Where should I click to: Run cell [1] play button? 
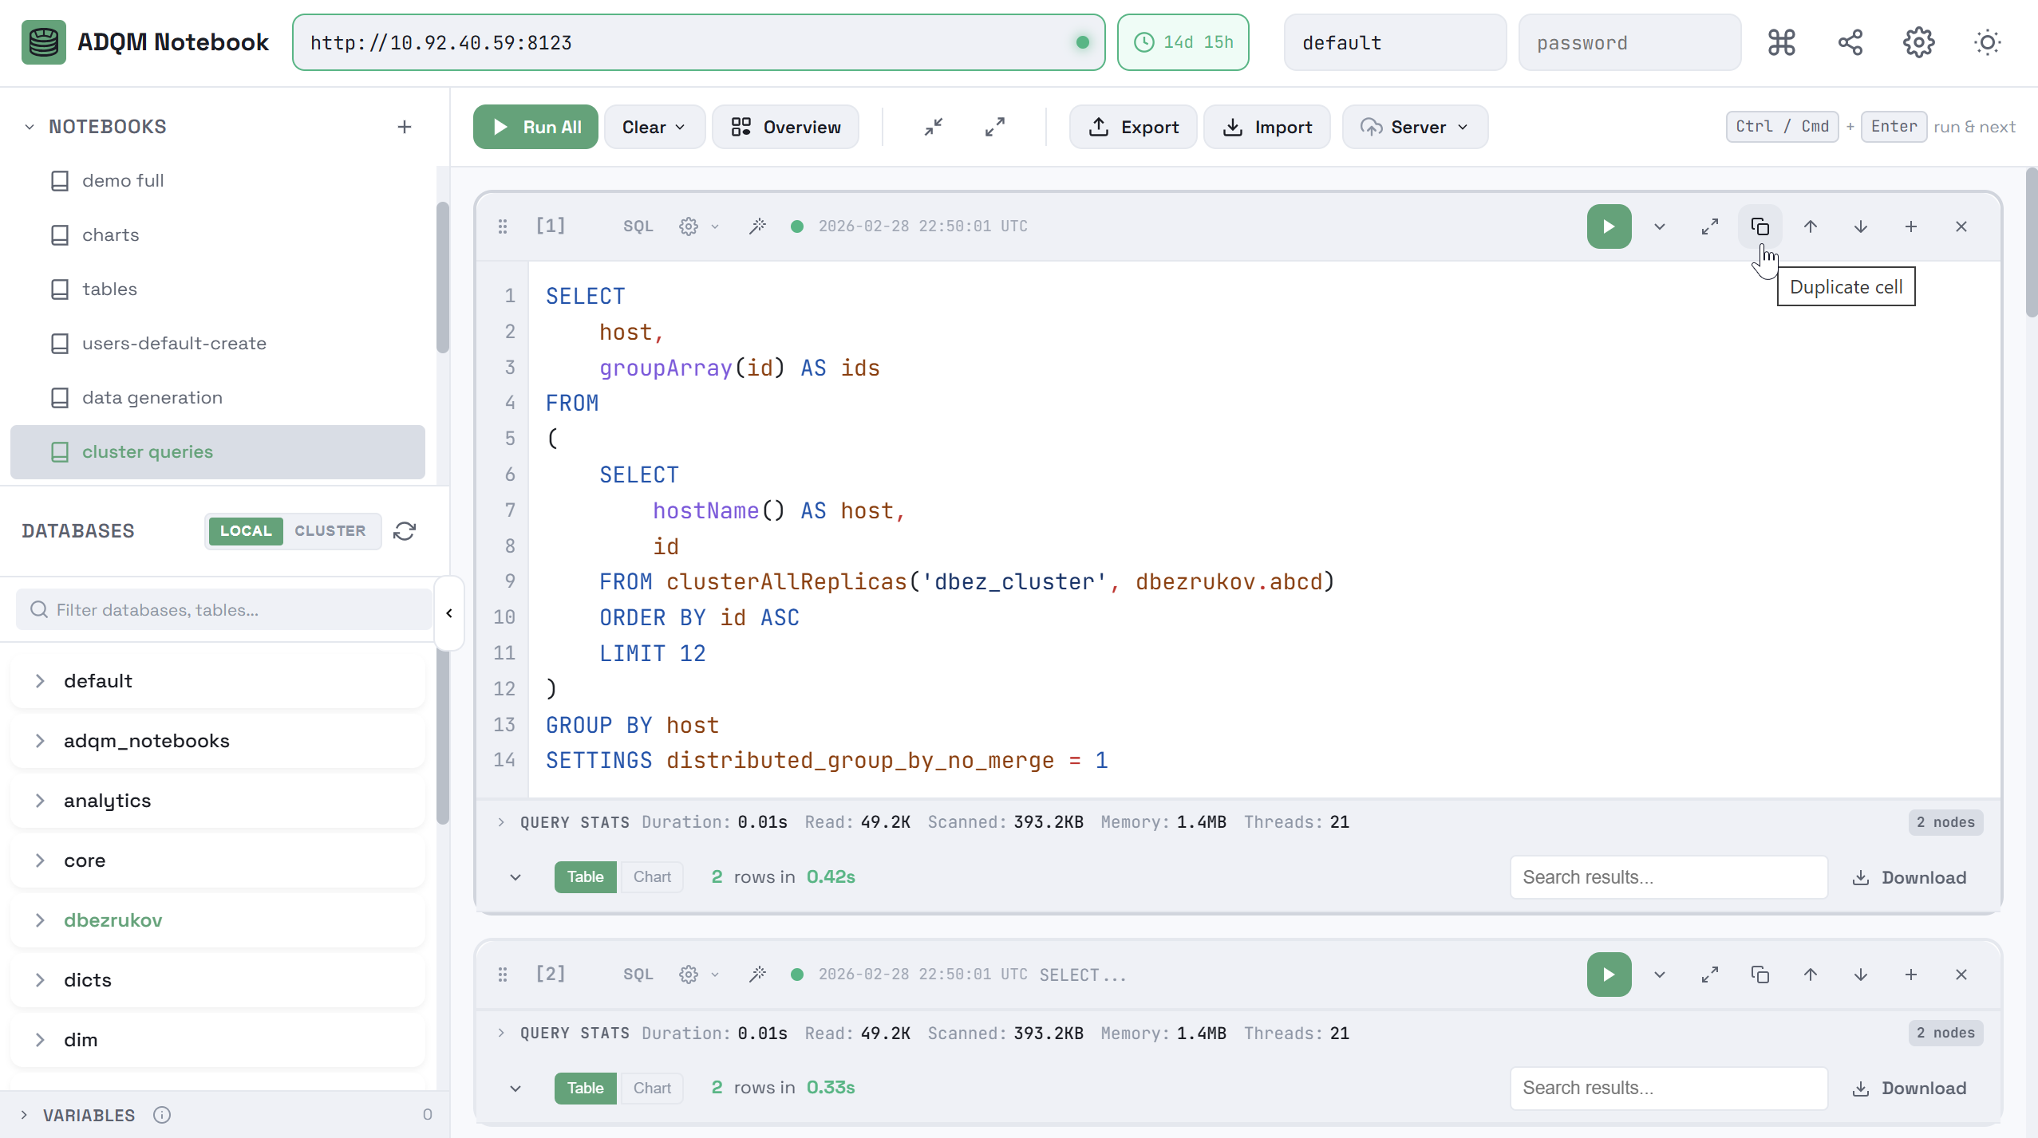tap(1609, 226)
